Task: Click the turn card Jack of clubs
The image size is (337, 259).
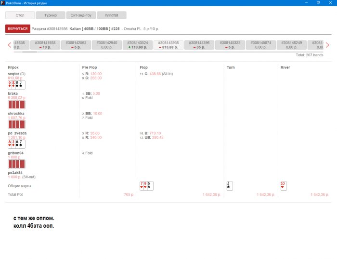Action: pyautogui.click(x=230, y=186)
